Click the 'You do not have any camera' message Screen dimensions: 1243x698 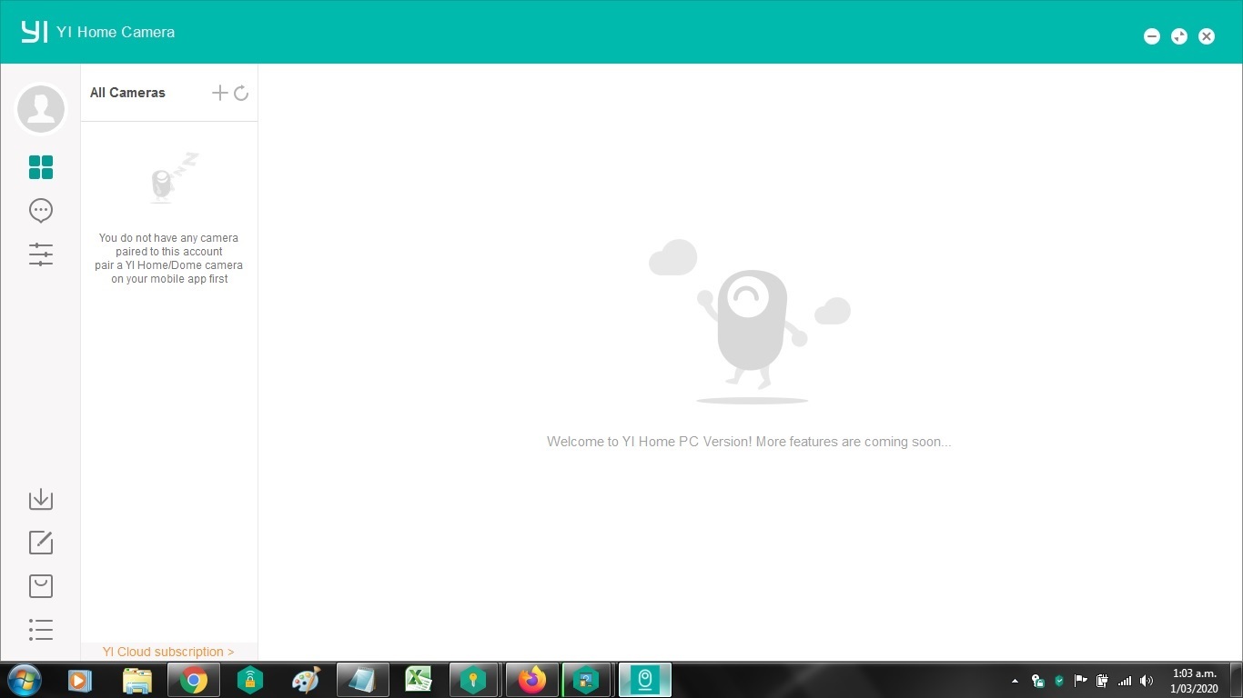click(168, 258)
